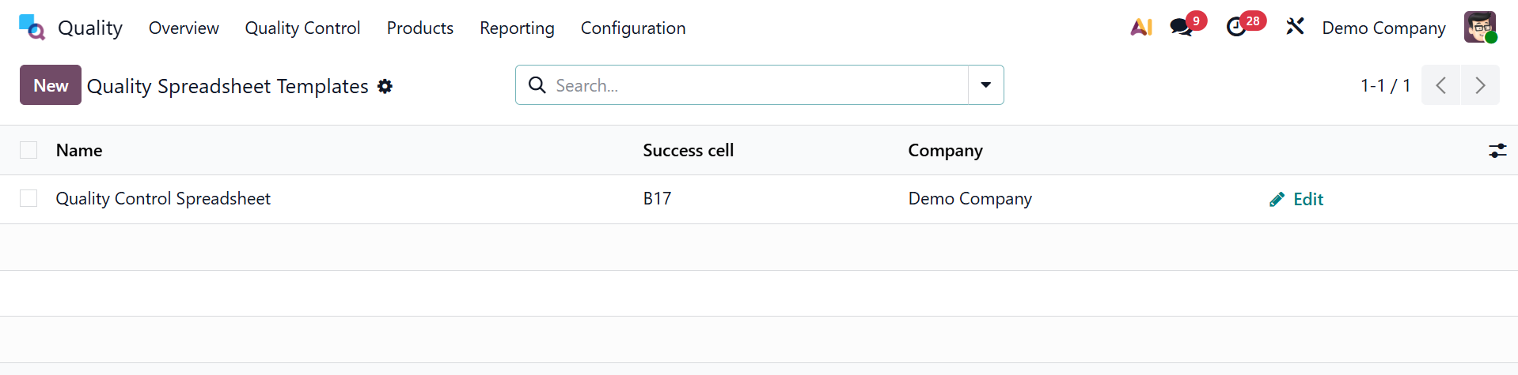The height and width of the screenshot is (375, 1518).
Task: Open the chat messages icon
Action: (1181, 28)
